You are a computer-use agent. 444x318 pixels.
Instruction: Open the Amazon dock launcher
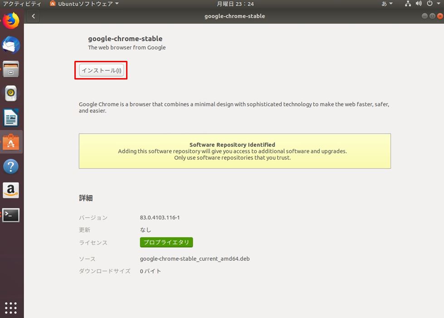(11, 190)
